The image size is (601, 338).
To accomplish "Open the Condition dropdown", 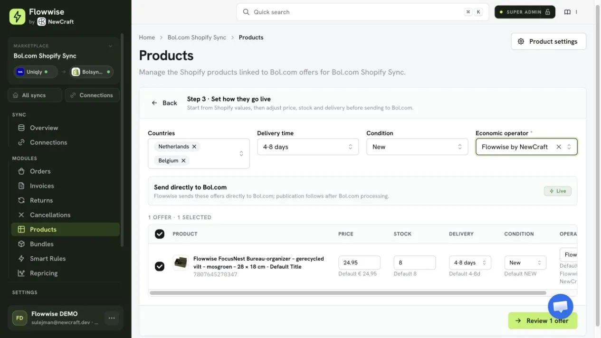I will pos(417,147).
